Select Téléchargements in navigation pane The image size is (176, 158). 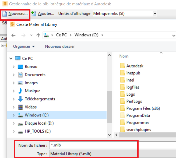point(40,99)
